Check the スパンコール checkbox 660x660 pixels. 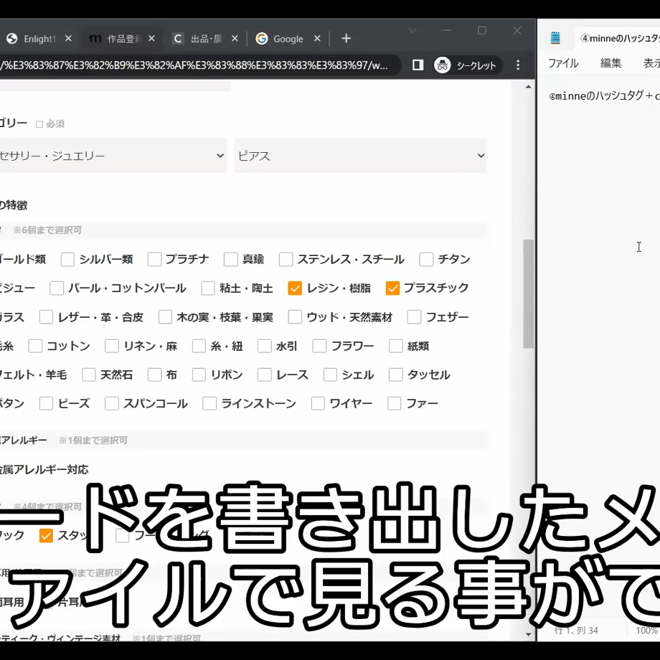tap(111, 403)
